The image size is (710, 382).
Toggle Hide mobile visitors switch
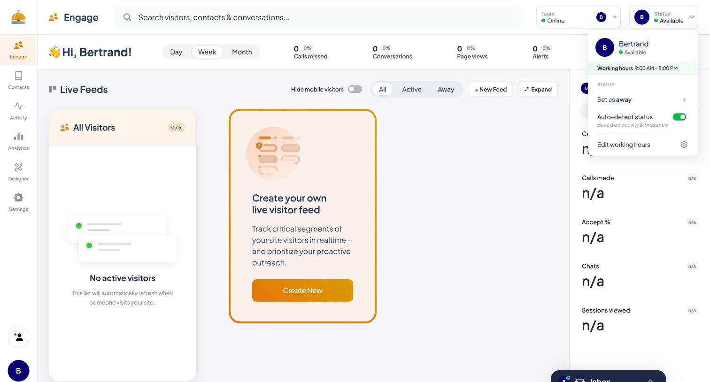355,89
